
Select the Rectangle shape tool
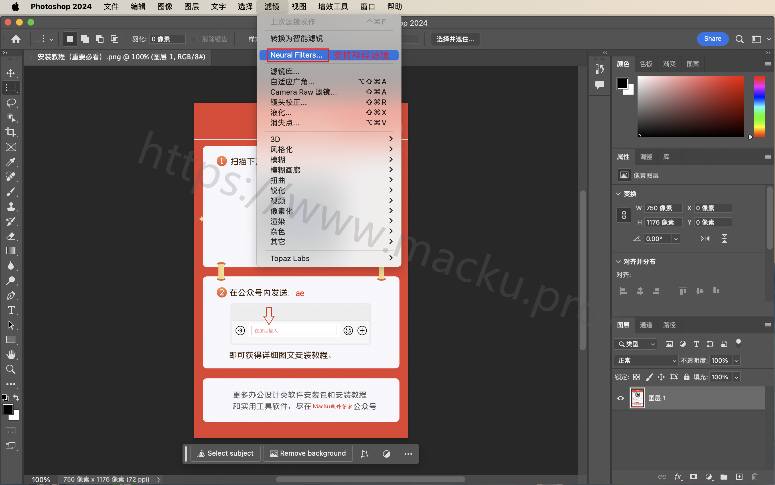tap(11, 340)
